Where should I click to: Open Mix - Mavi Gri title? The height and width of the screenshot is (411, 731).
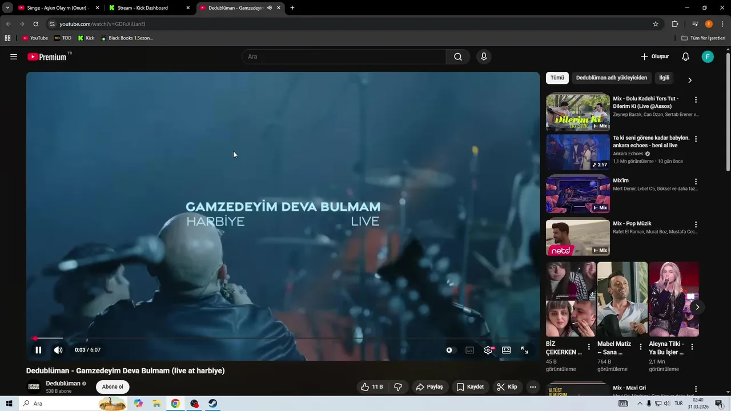pos(629,388)
